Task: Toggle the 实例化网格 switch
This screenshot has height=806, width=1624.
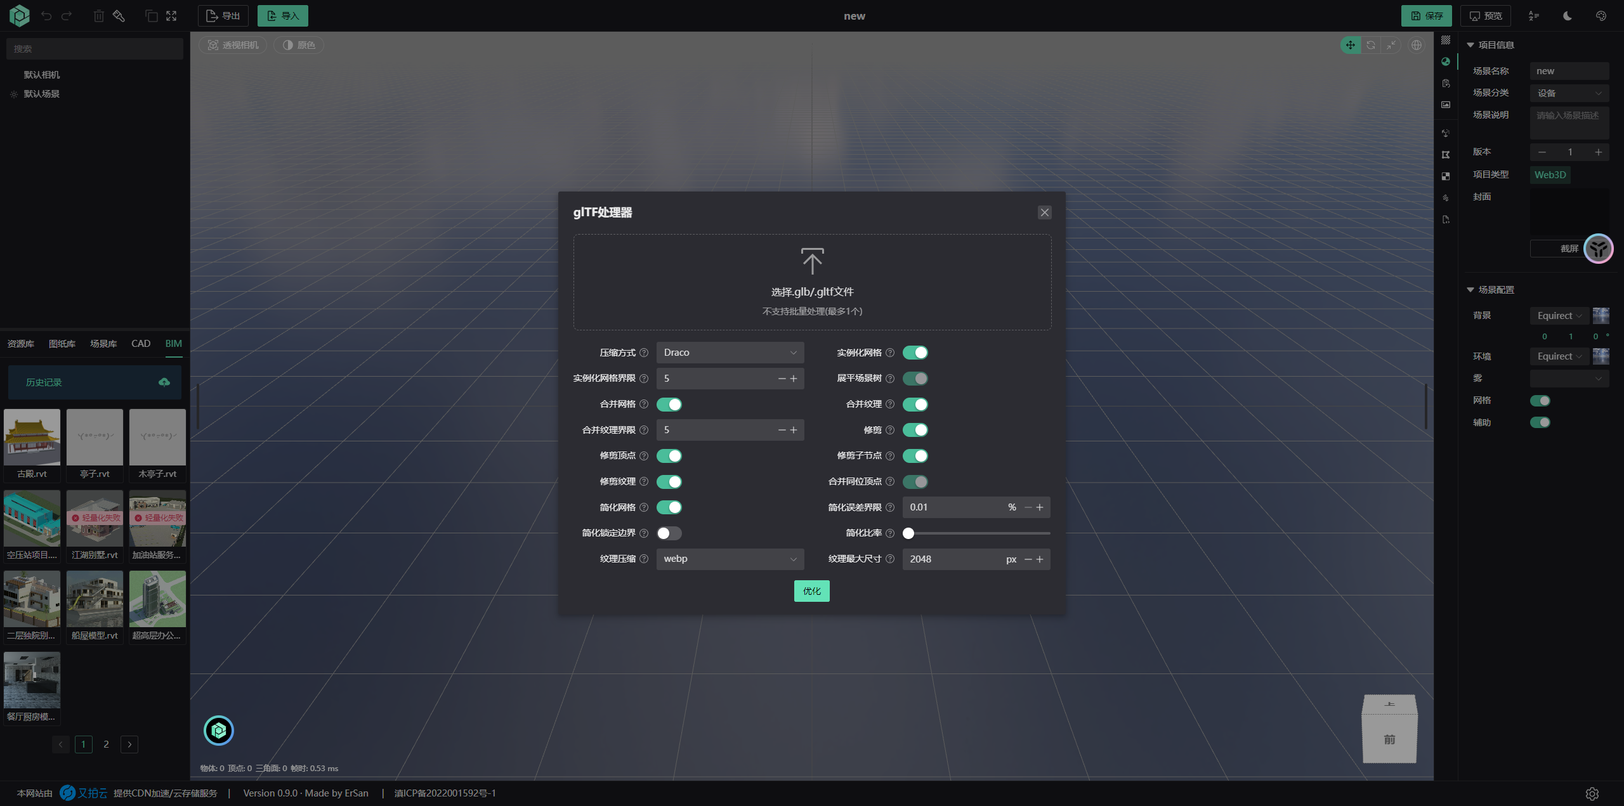Action: [x=915, y=353]
